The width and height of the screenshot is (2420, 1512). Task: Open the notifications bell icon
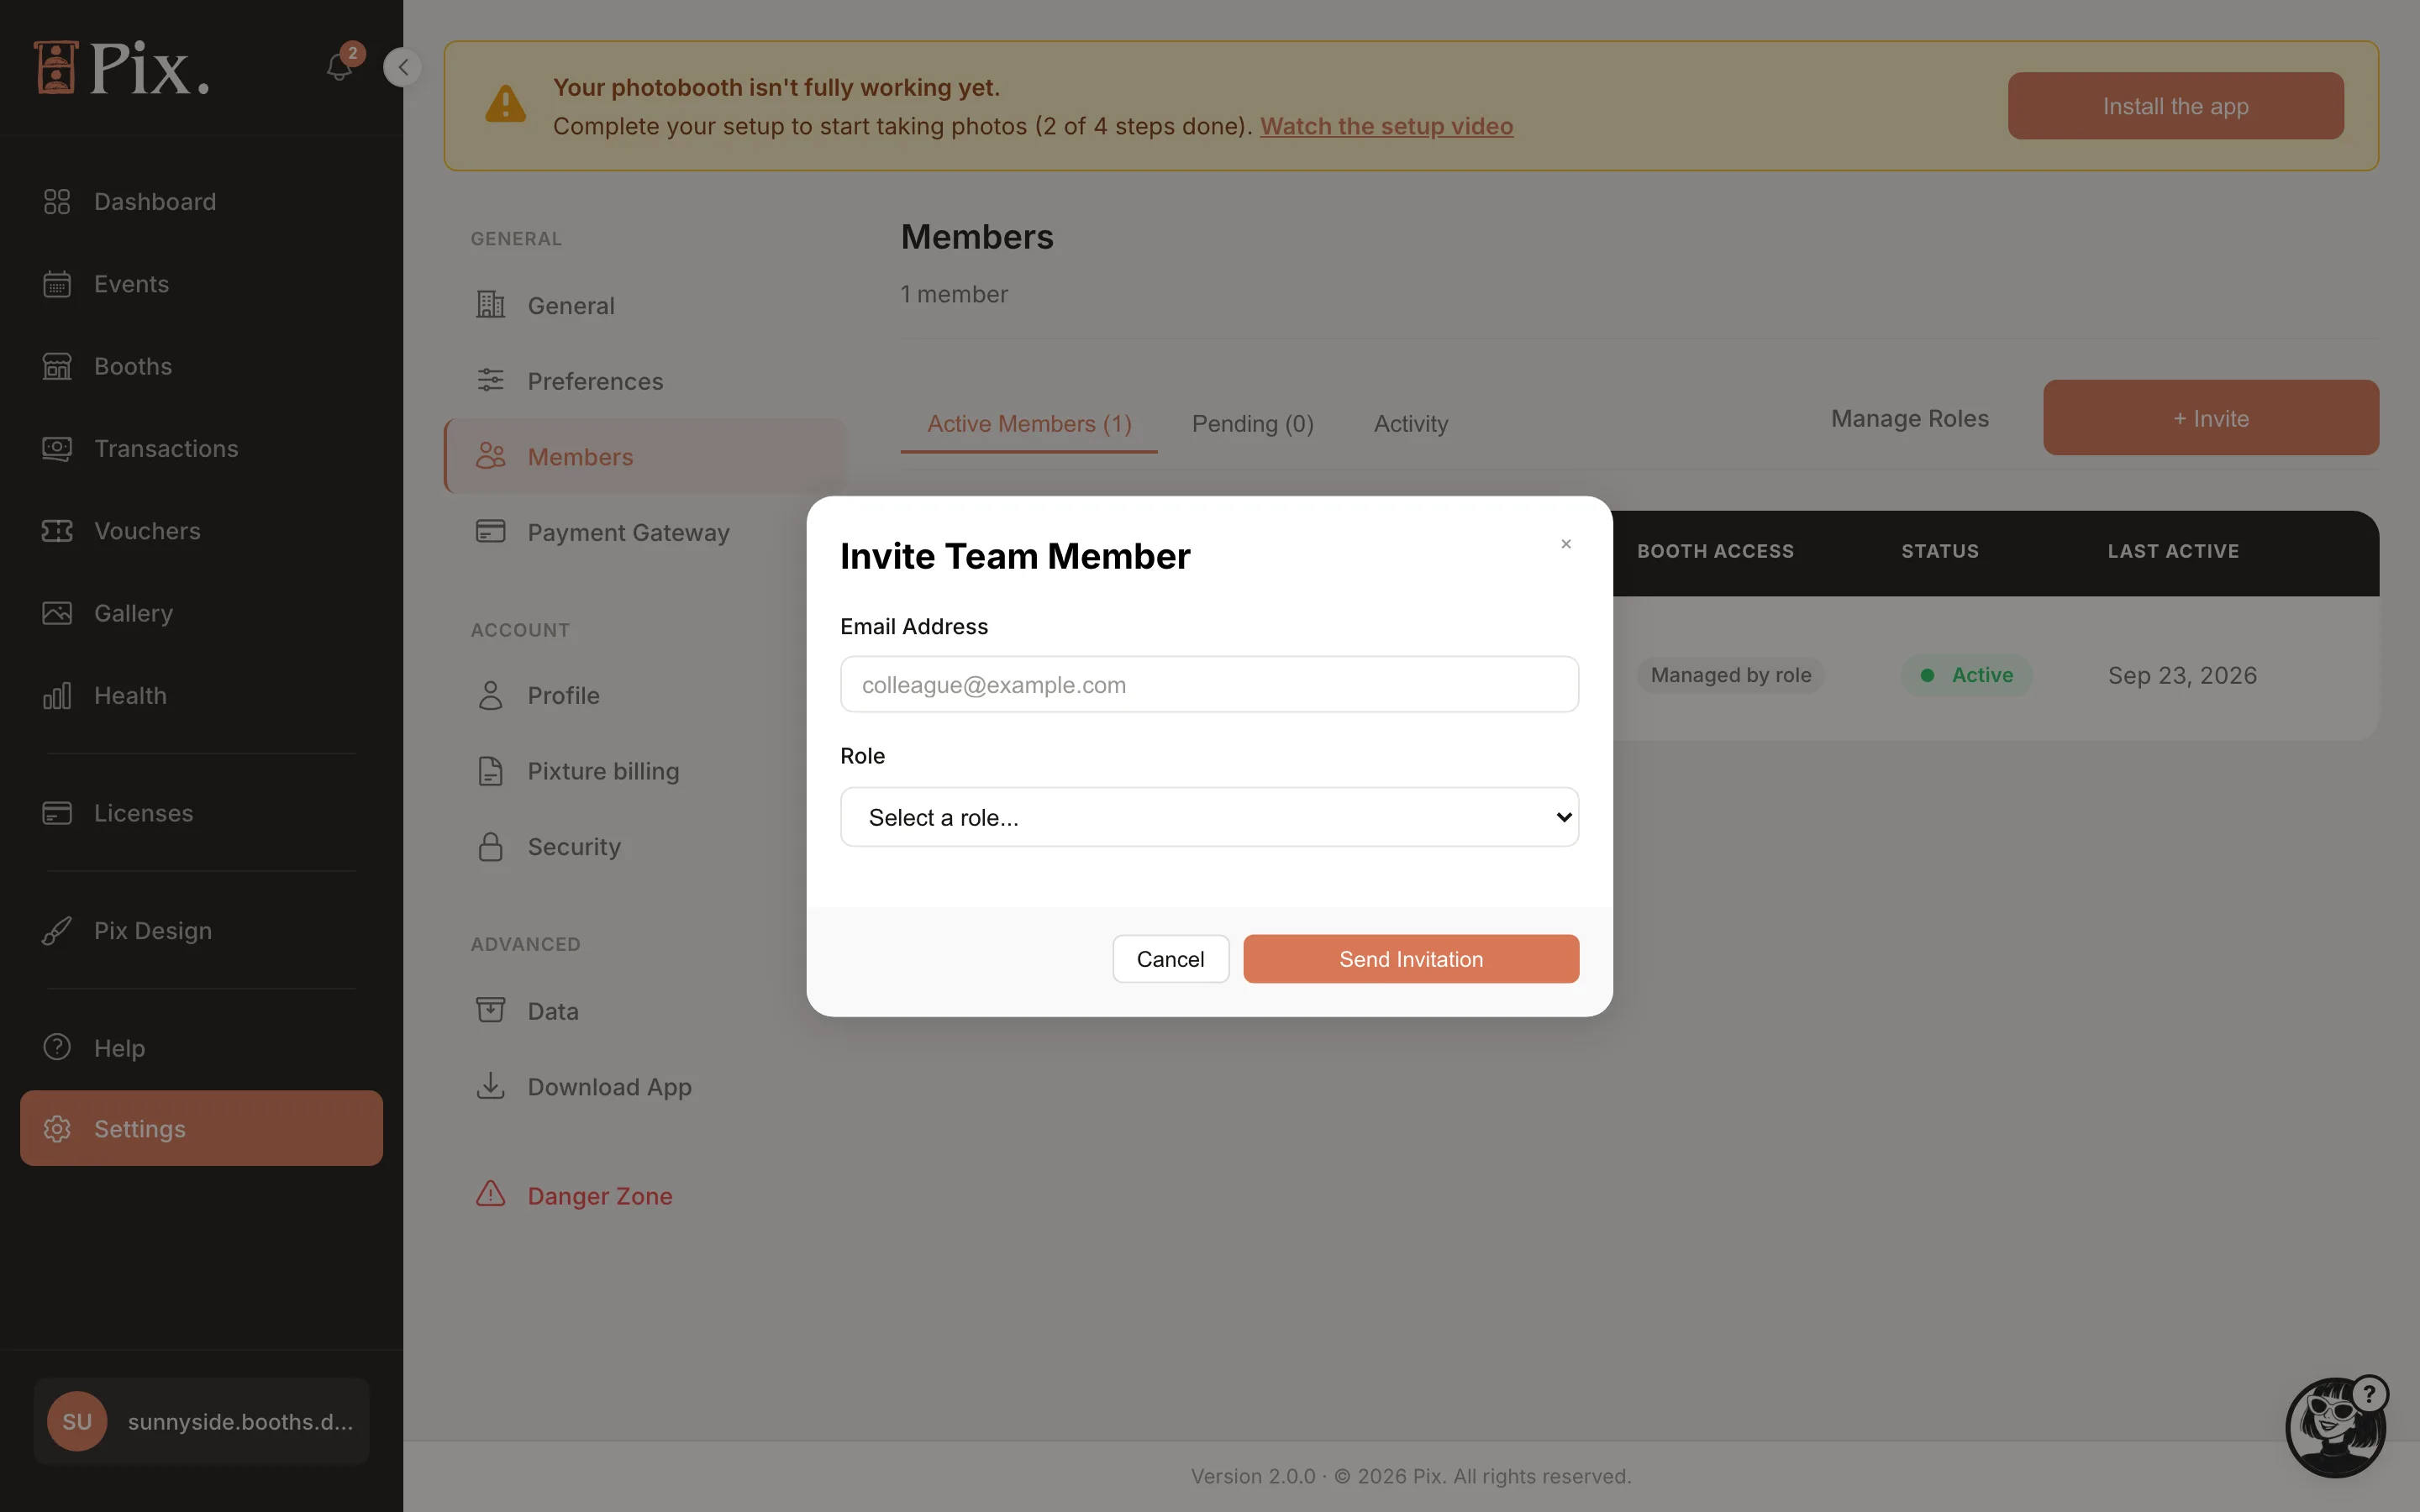(x=339, y=67)
